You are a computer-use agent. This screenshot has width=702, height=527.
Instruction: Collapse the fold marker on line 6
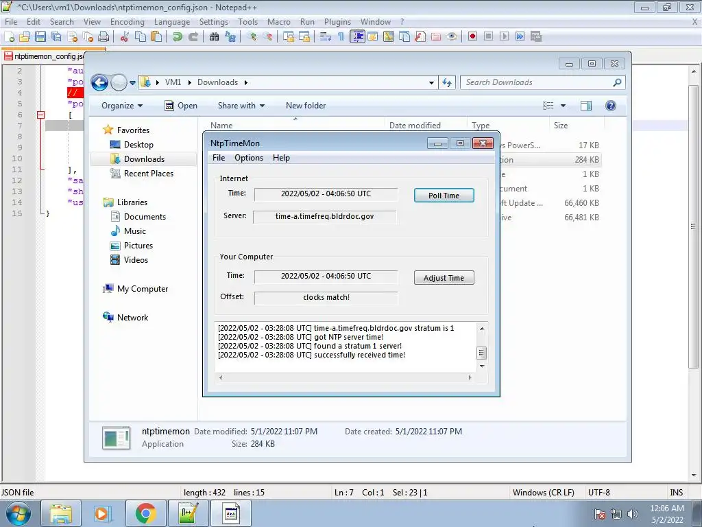[40, 115]
